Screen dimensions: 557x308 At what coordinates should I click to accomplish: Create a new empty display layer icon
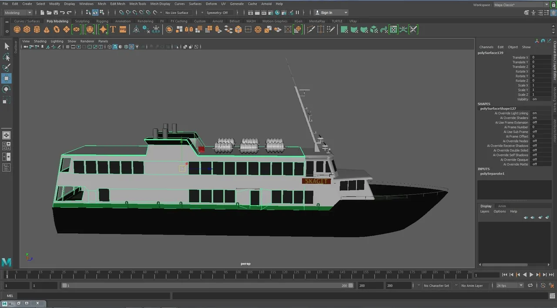540,217
